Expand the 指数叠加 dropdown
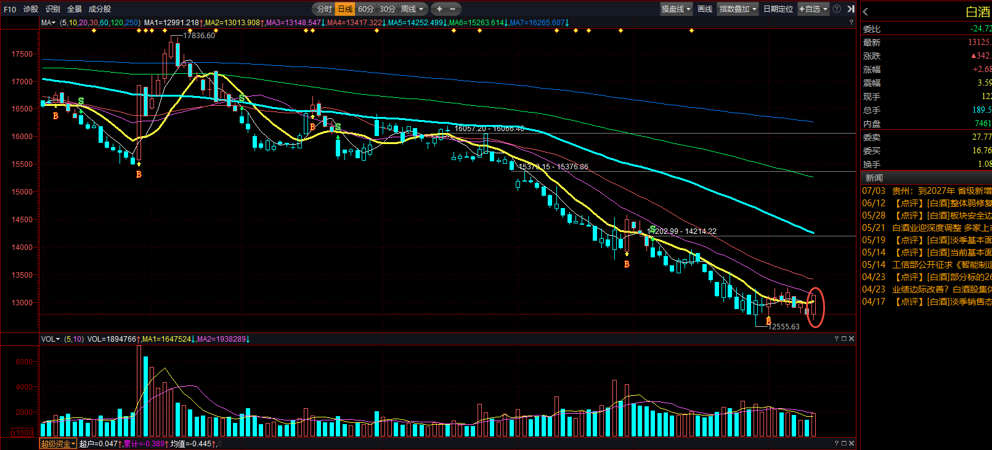992x450 pixels. [738, 9]
